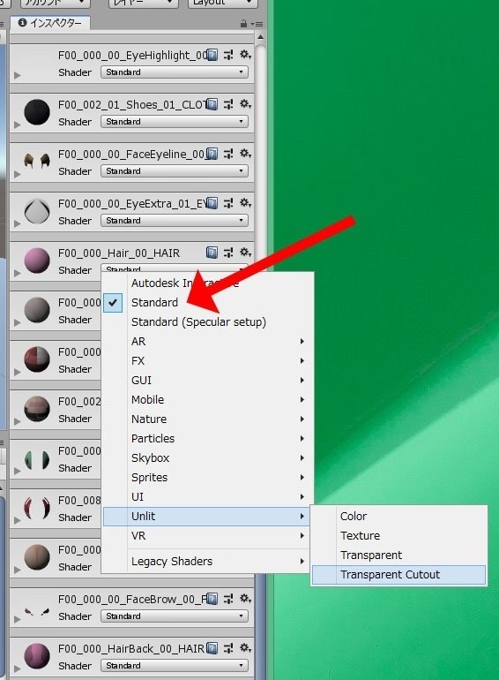Open the Mobile shader submenu

tap(206, 400)
